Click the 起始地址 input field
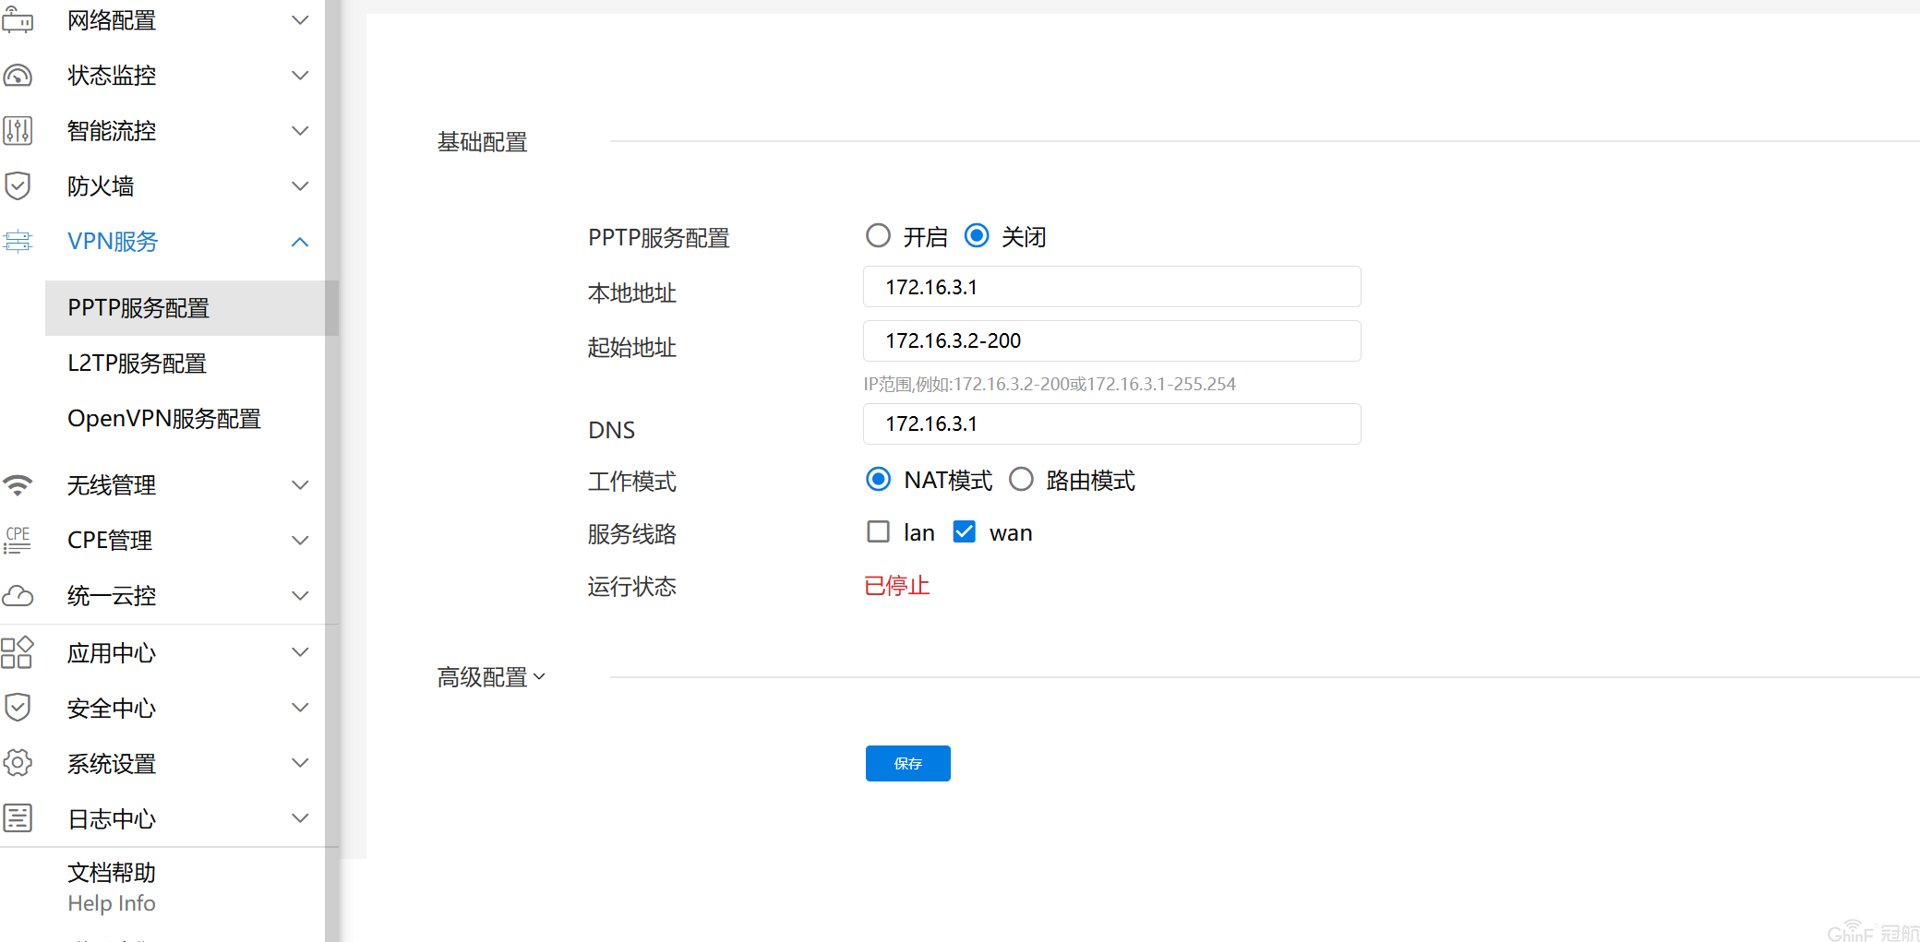The height and width of the screenshot is (942, 1920). click(x=1111, y=341)
